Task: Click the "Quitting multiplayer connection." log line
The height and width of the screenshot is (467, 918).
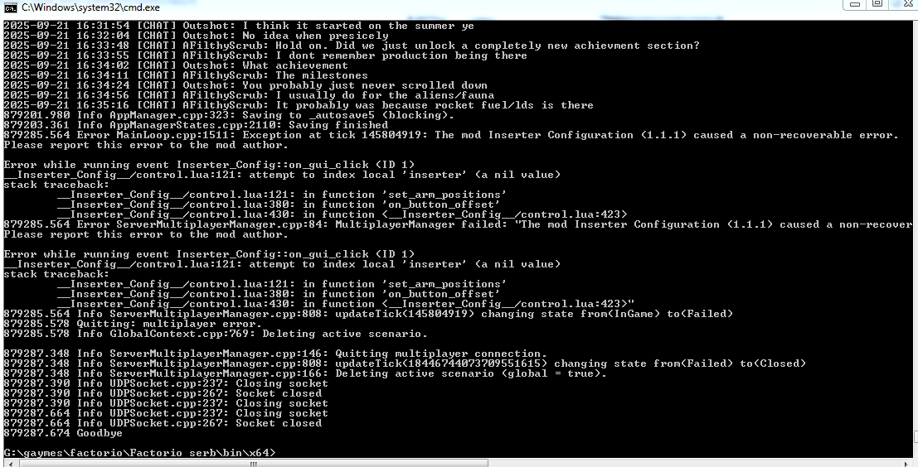Action: pos(275,354)
